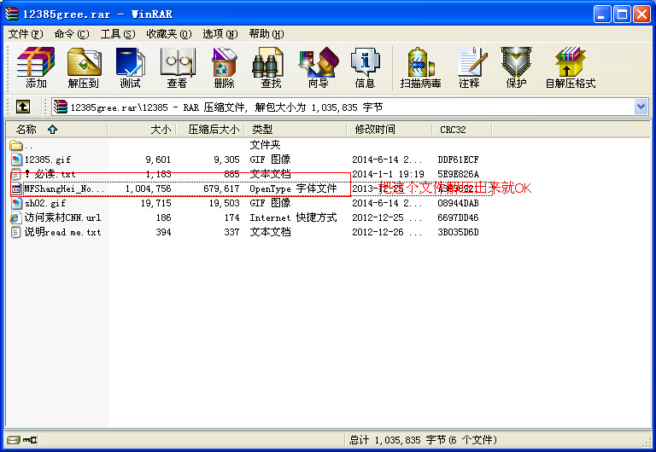The height and width of the screenshot is (452, 656).
Task: Click packed size value 9,305
Action: (x=226, y=159)
